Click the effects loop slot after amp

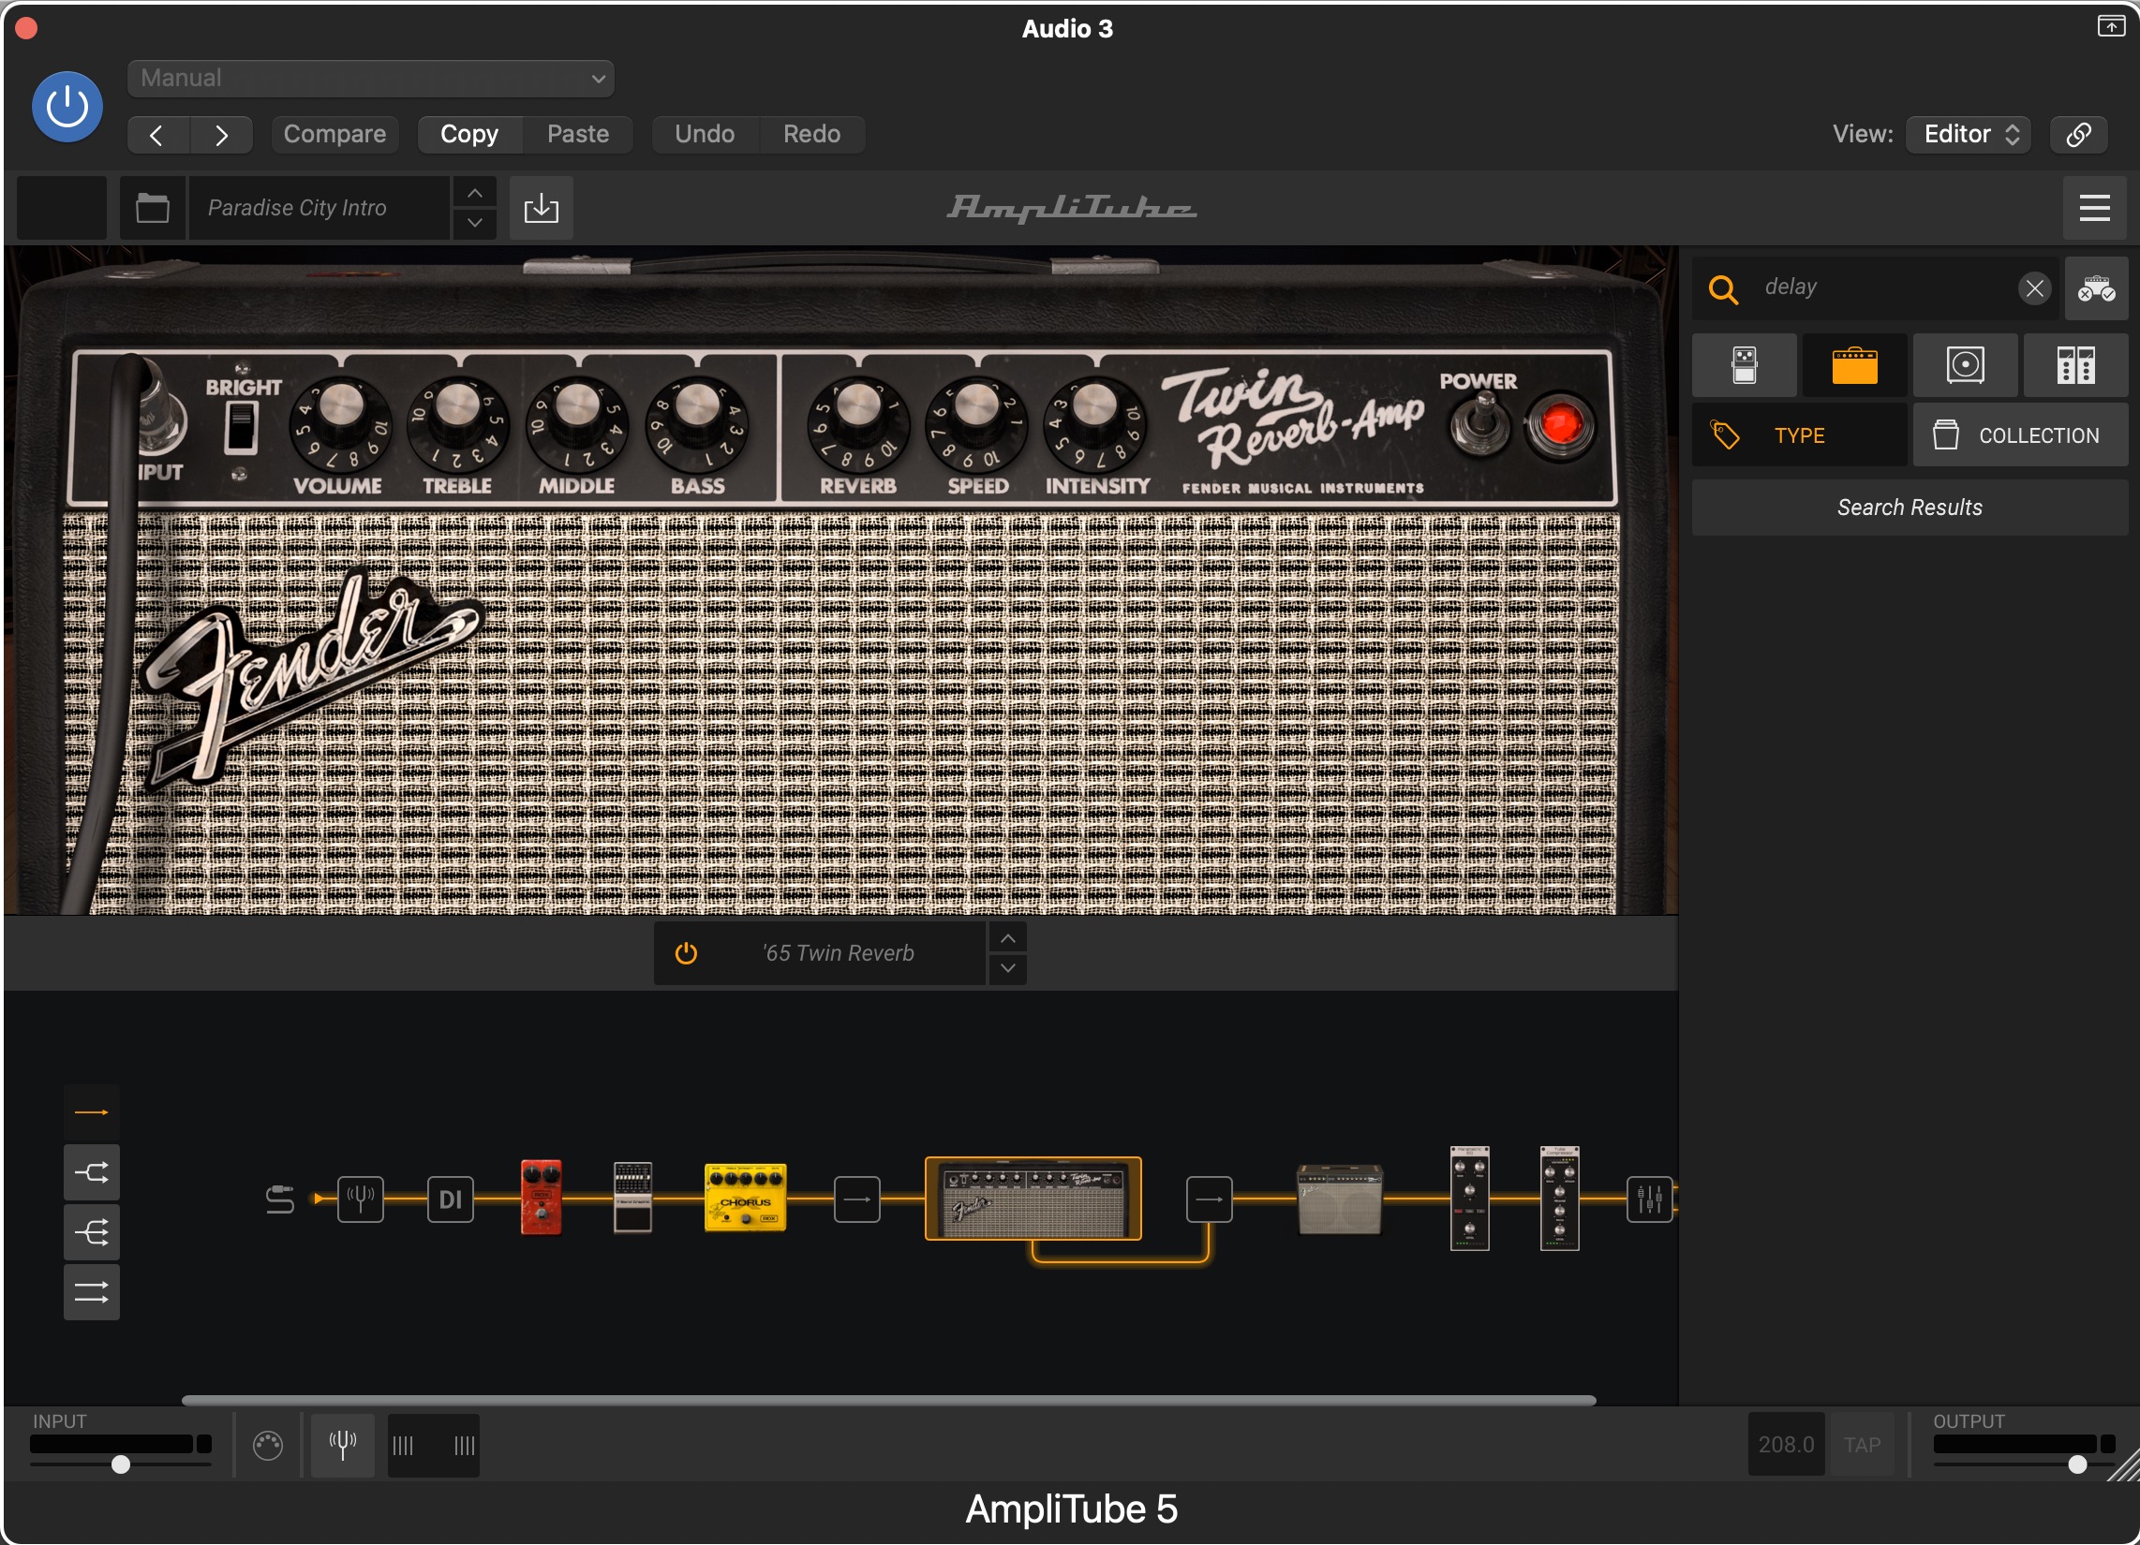(x=1209, y=1199)
